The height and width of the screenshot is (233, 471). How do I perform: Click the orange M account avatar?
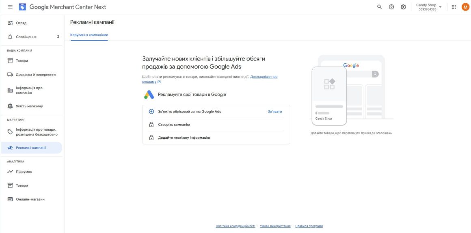(x=465, y=7)
